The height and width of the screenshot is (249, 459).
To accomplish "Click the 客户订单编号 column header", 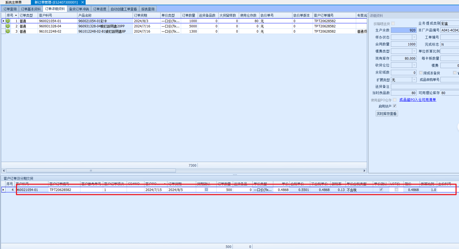I will [x=334, y=15].
